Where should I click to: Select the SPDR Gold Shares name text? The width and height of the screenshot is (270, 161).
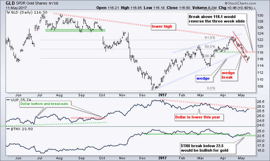pyautogui.click(x=31, y=3)
